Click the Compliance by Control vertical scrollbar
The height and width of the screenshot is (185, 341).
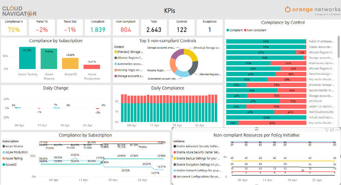338,47
